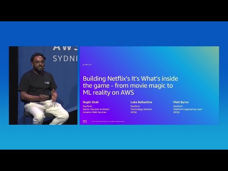
Task: Click the Technology Director title
Action: pyautogui.click(x=141, y=109)
